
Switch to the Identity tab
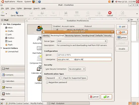46,36
